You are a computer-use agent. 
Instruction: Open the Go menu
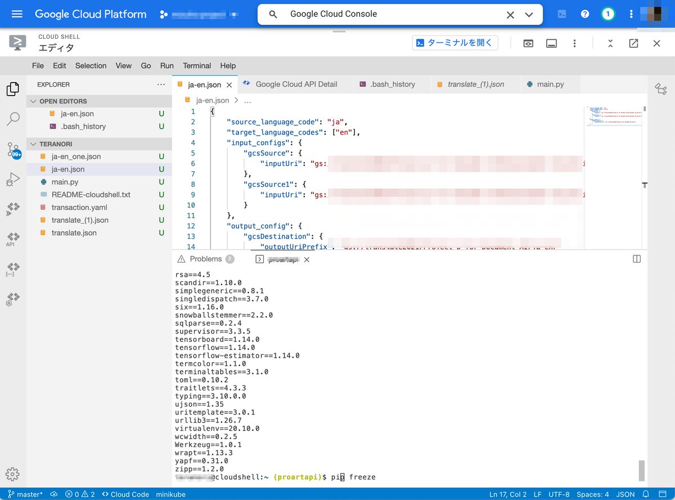146,66
